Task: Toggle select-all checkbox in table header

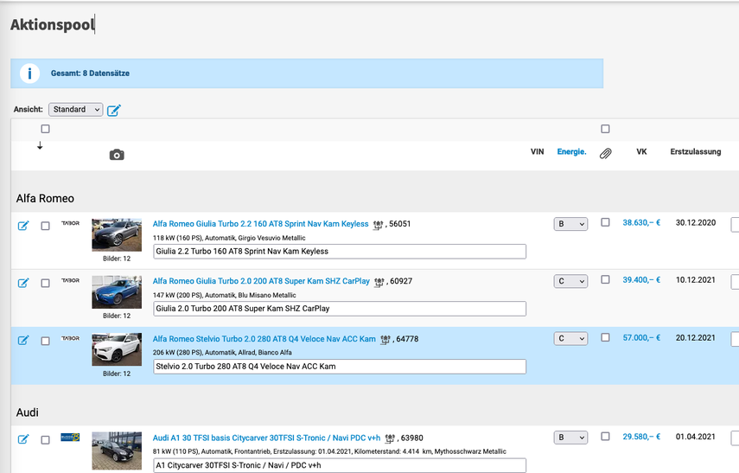Action: (45, 129)
